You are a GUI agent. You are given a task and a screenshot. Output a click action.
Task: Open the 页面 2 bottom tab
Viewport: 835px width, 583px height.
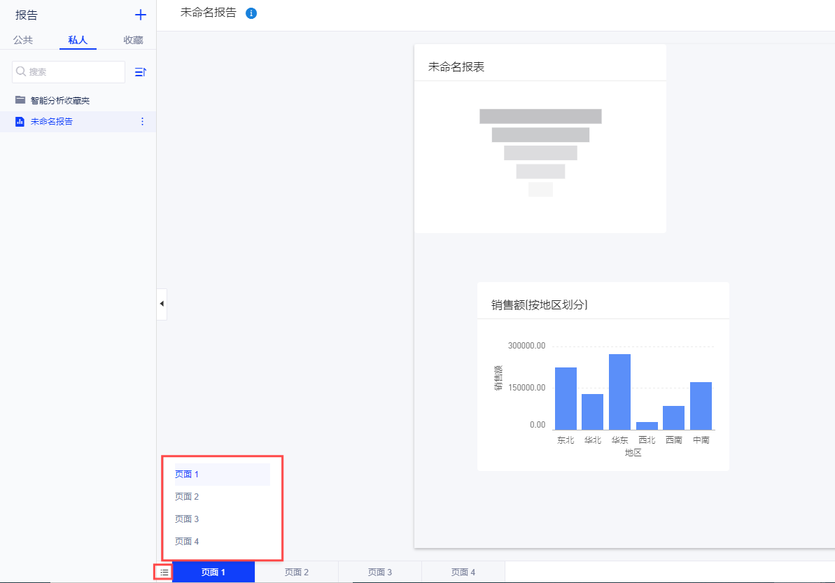click(297, 573)
